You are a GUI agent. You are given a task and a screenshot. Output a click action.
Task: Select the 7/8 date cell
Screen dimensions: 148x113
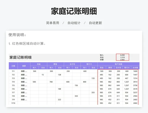point(13,96)
